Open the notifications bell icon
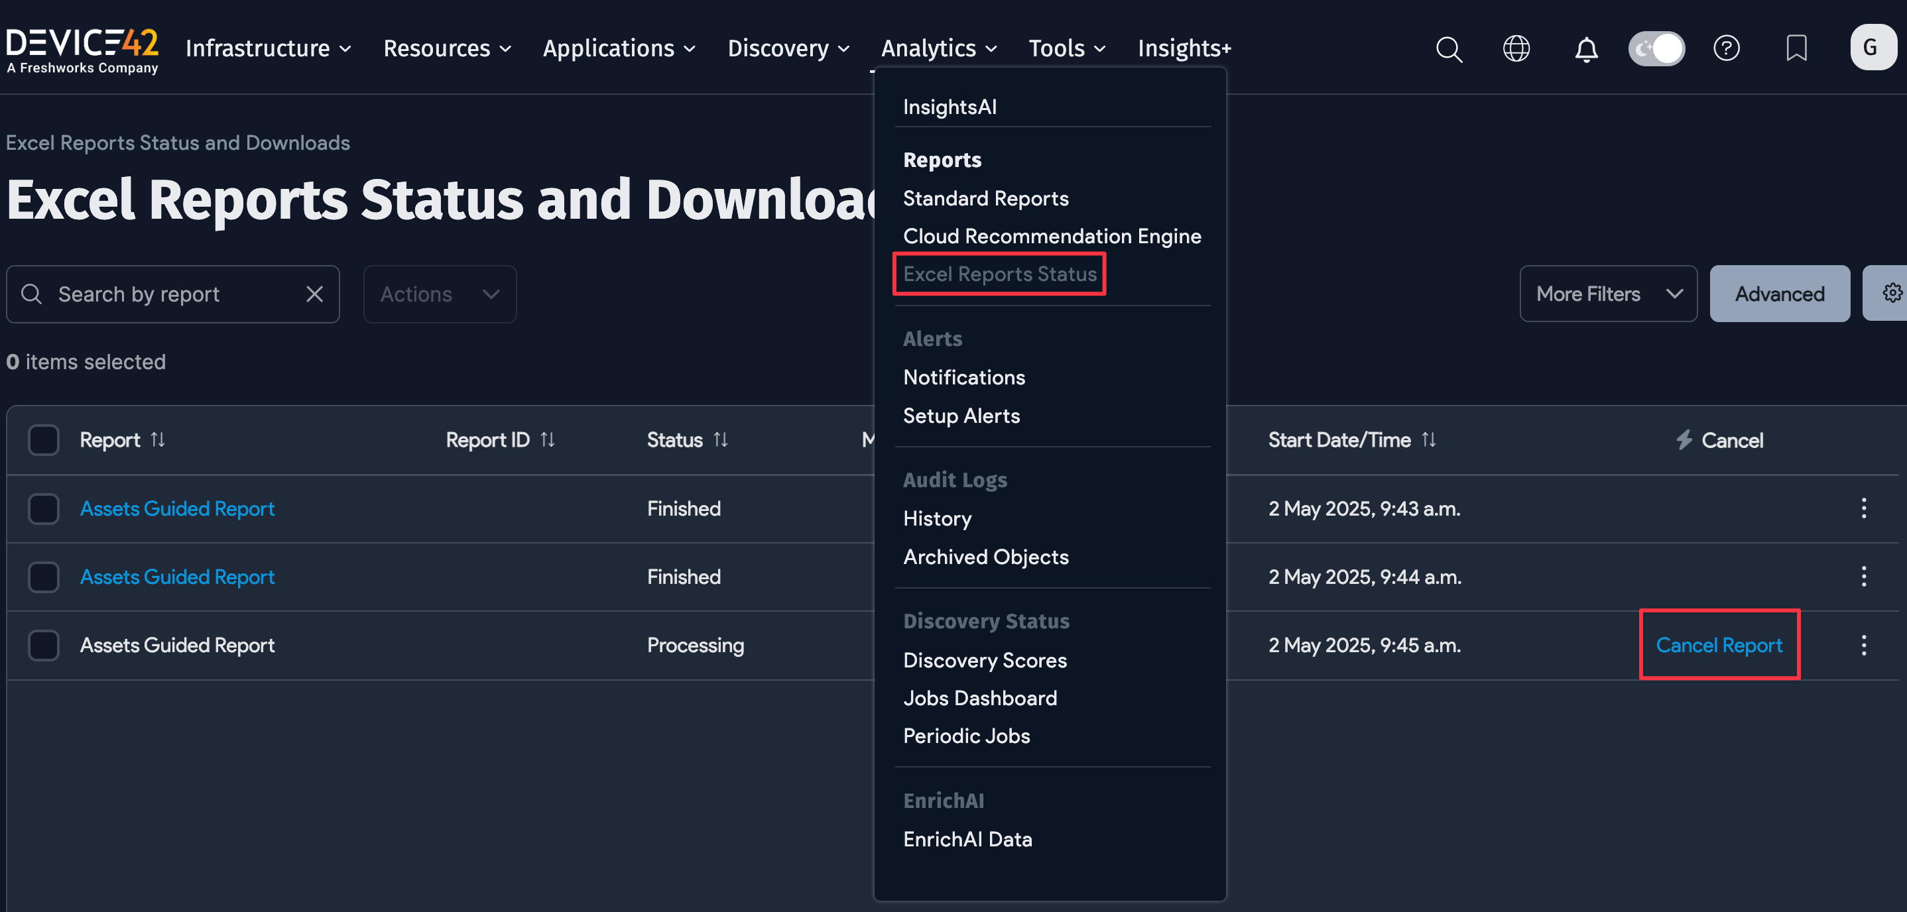The height and width of the screenshot is (912, 1907). [x=1585, y=49]
